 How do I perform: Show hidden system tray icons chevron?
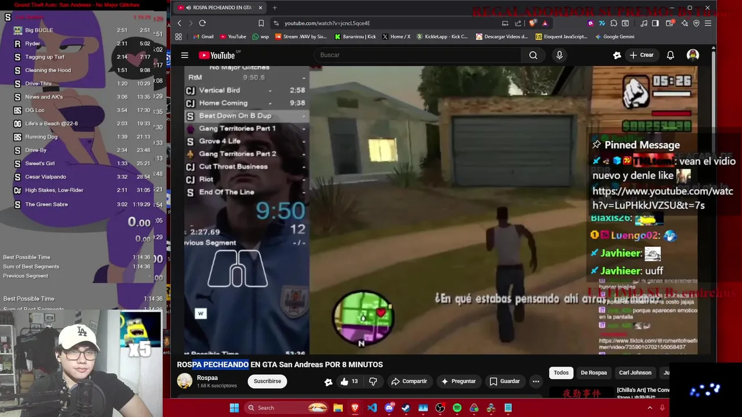(650, 408)
